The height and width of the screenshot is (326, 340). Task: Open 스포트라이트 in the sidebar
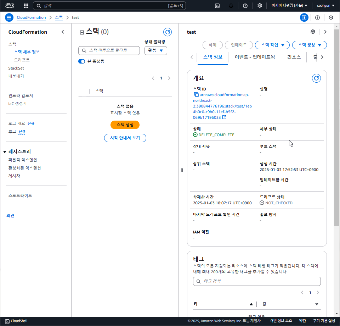tap(20, 195)
